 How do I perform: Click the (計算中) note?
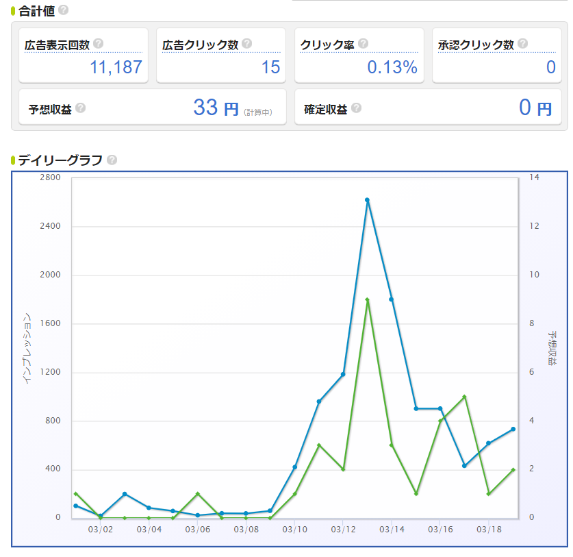258,112
